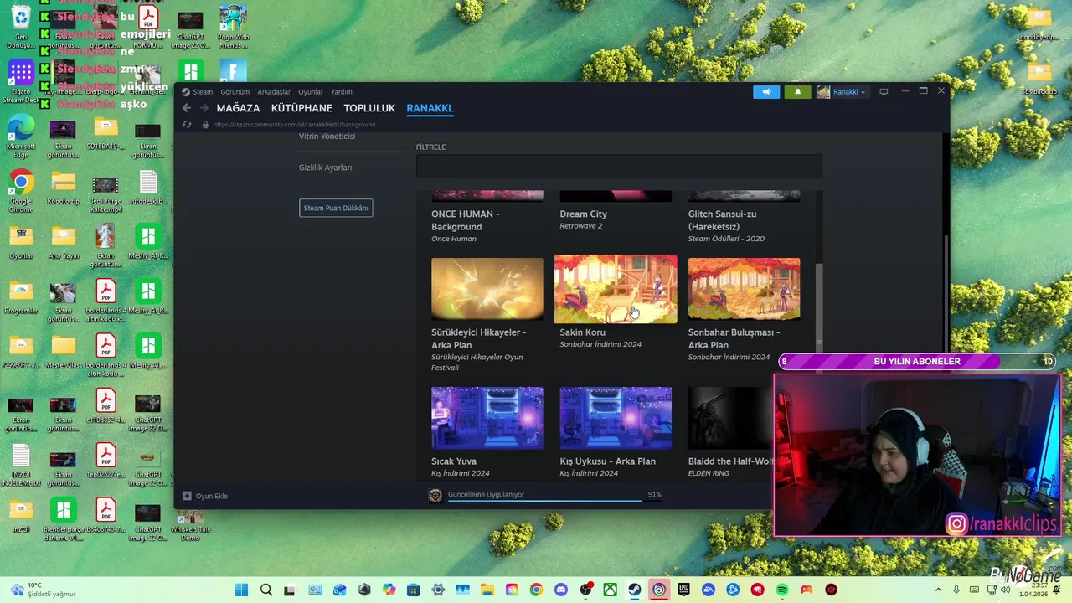Switch to the RANAKKL profile tab
The height and width of the screenshot is (603, 1072).
click(x=430, y=108)
